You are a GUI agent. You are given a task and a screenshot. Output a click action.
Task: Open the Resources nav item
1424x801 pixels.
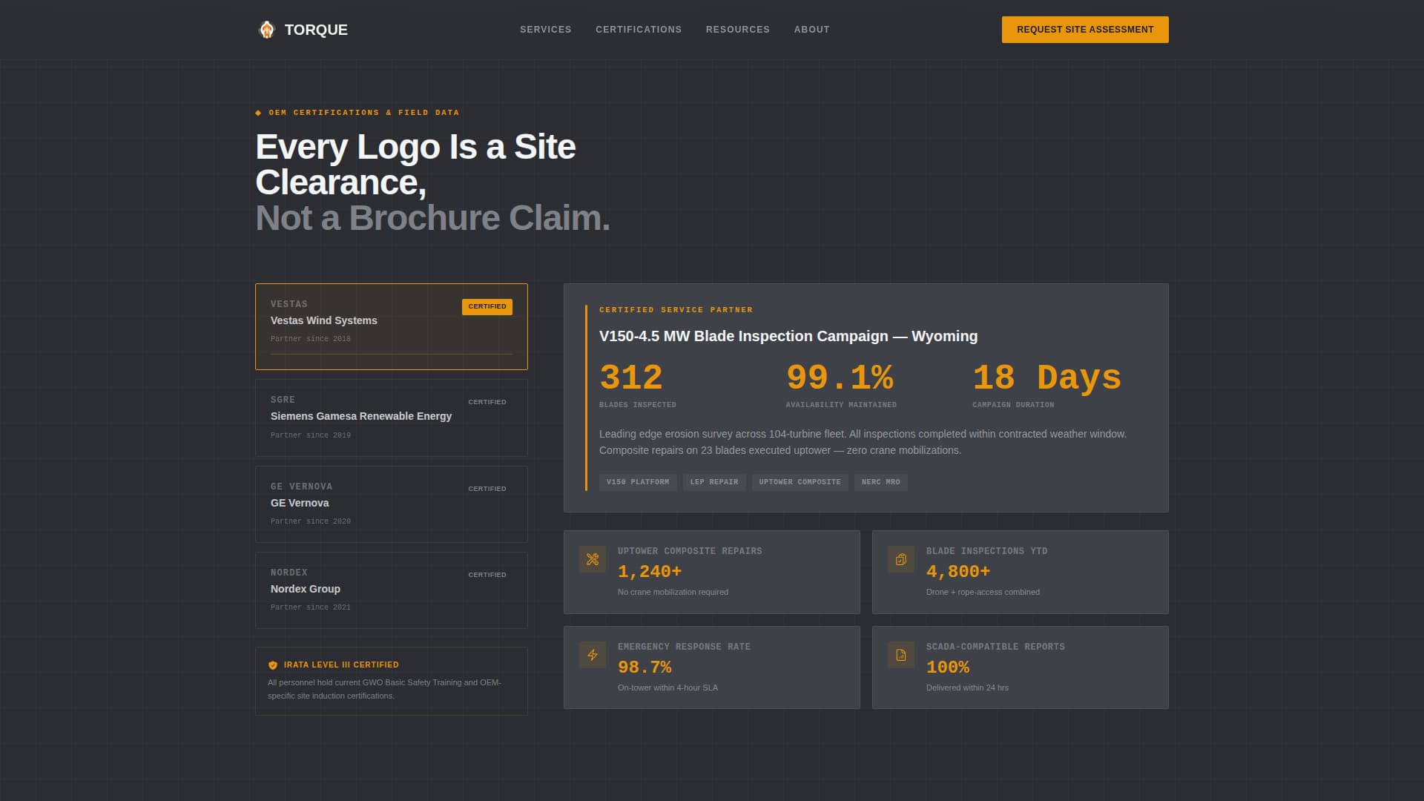click(737, 30)
